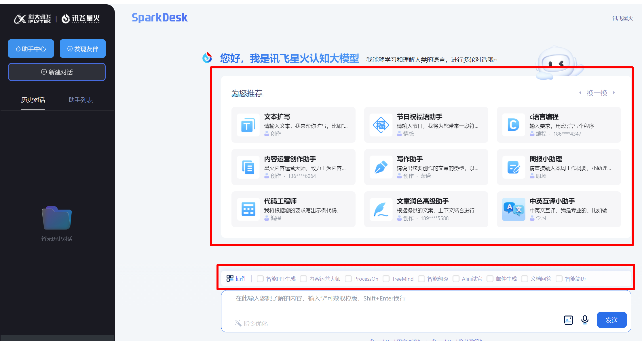642x341 pixels.
Task: Click the iFLYTEK logo in the sidebar
Action: pos(33,19)
